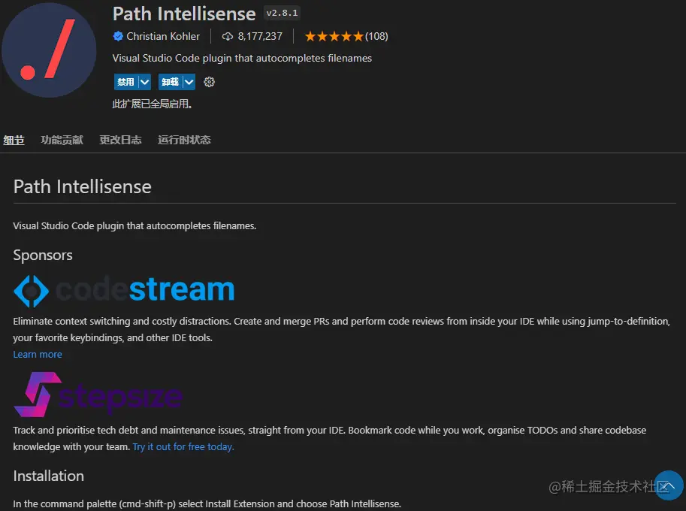
Task: Click the download count cloud icon
Action: point(228,36)
